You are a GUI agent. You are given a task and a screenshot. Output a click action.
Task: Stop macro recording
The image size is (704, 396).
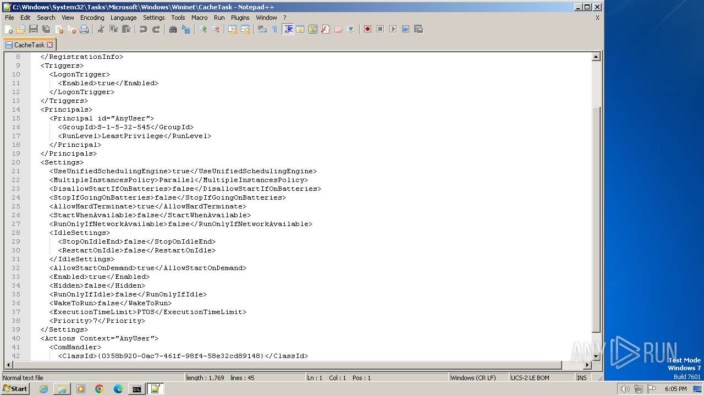pyautogui.click(x=380, y=29)
